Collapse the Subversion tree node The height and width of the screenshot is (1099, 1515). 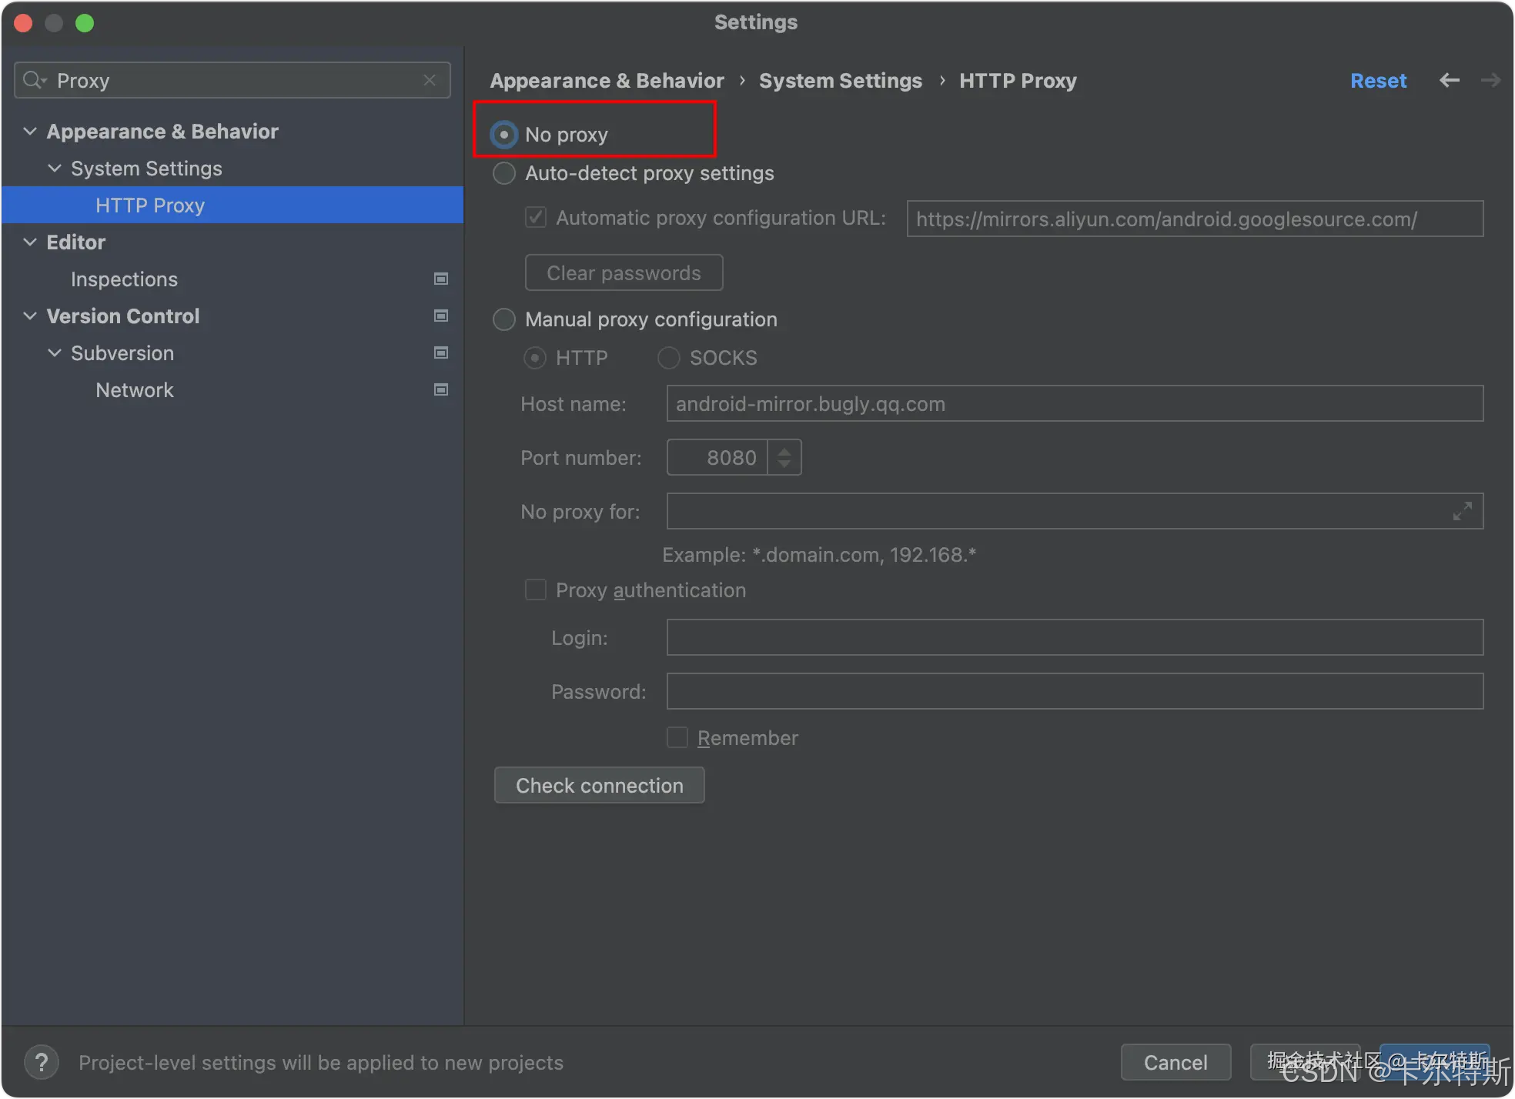pos(55,352)
